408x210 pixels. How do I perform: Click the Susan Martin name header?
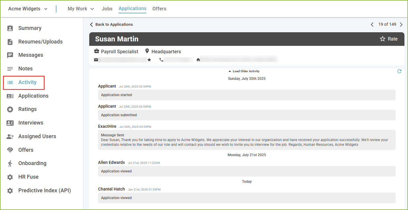click(x=117, y=39)
